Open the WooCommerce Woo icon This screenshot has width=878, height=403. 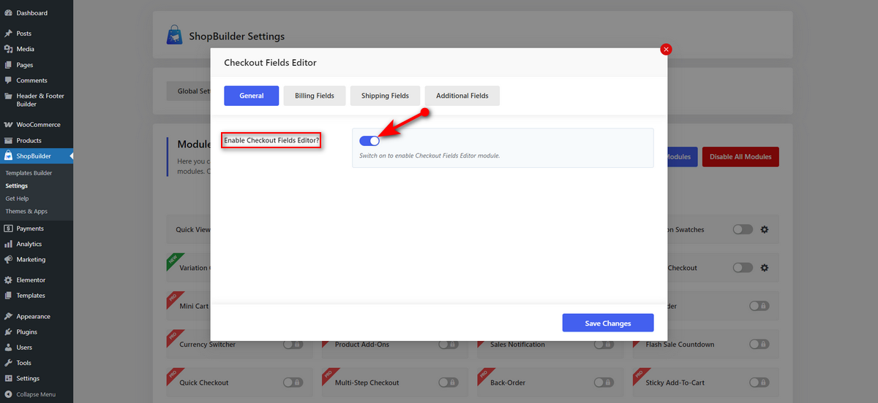point(7,125)
